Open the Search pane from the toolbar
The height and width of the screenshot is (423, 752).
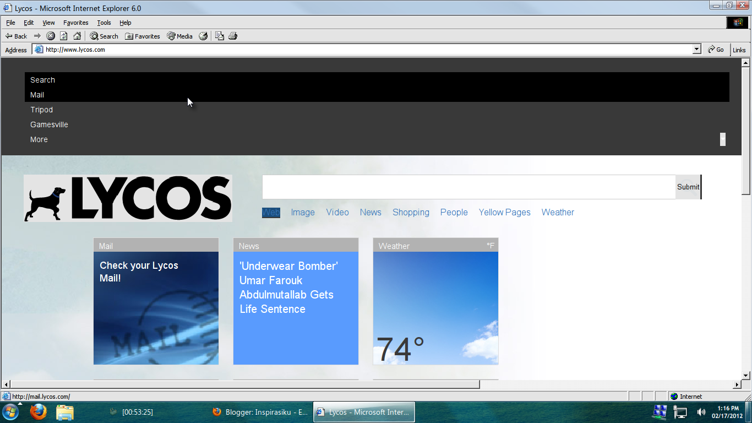(105, 36)
